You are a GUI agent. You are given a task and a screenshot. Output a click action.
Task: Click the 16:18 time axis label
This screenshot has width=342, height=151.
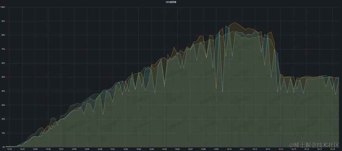click(x=332, y=149)
